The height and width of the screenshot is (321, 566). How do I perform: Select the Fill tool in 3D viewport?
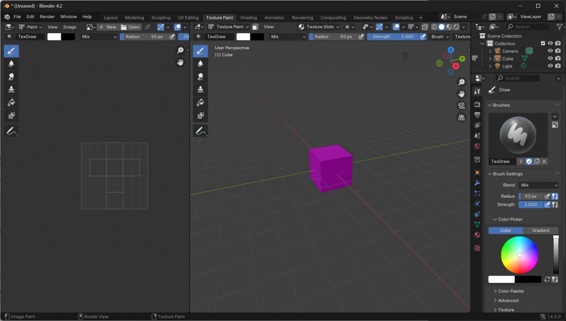pos(200,102)
